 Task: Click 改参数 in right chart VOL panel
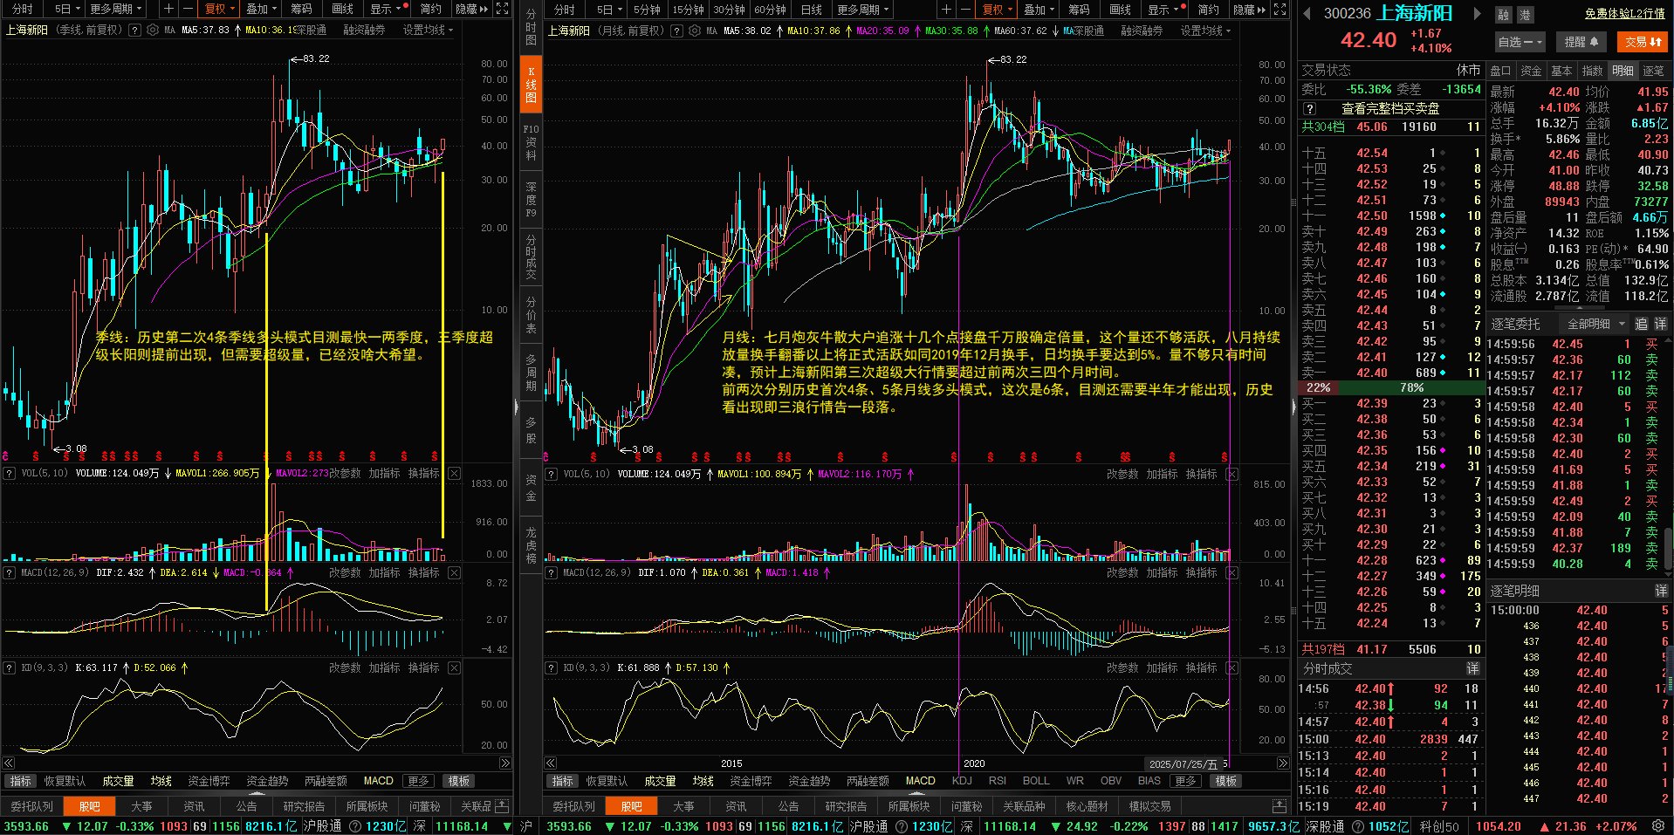coord(1122,474)
